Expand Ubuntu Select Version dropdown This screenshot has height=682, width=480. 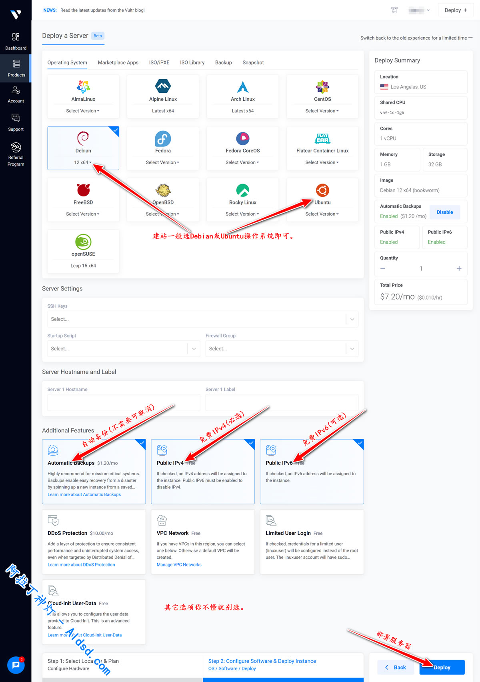(x=322, y=214)
